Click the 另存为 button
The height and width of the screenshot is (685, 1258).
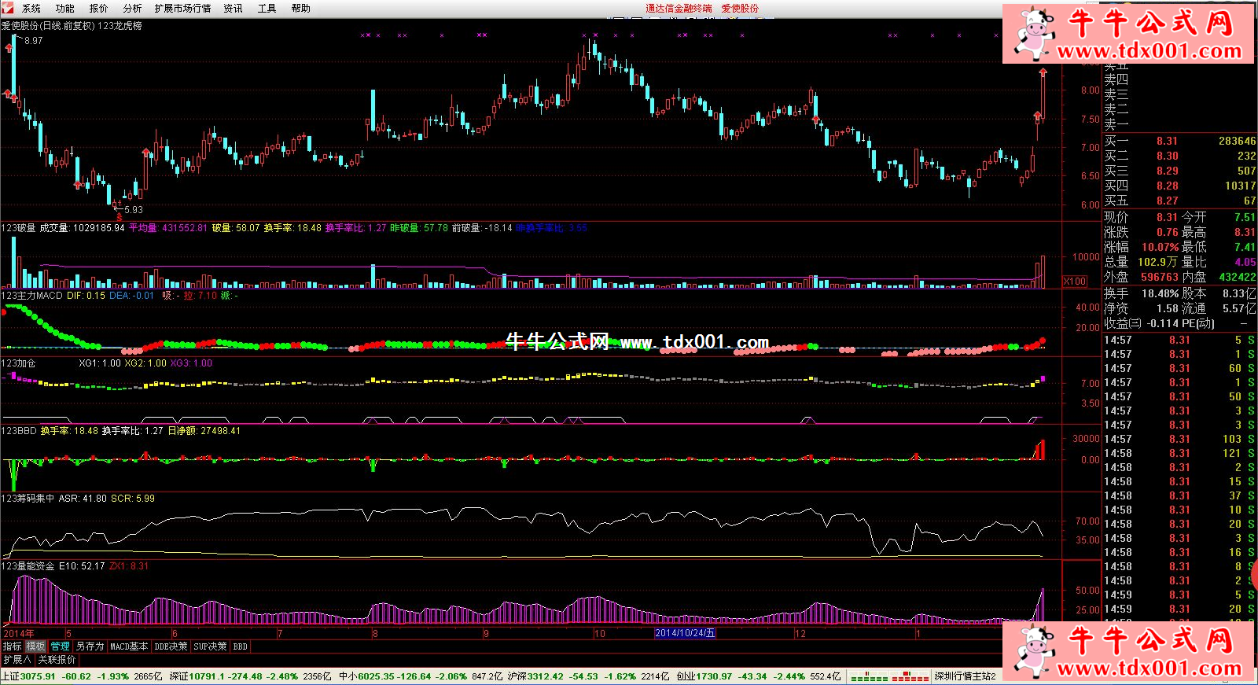[x=90, y=646]
